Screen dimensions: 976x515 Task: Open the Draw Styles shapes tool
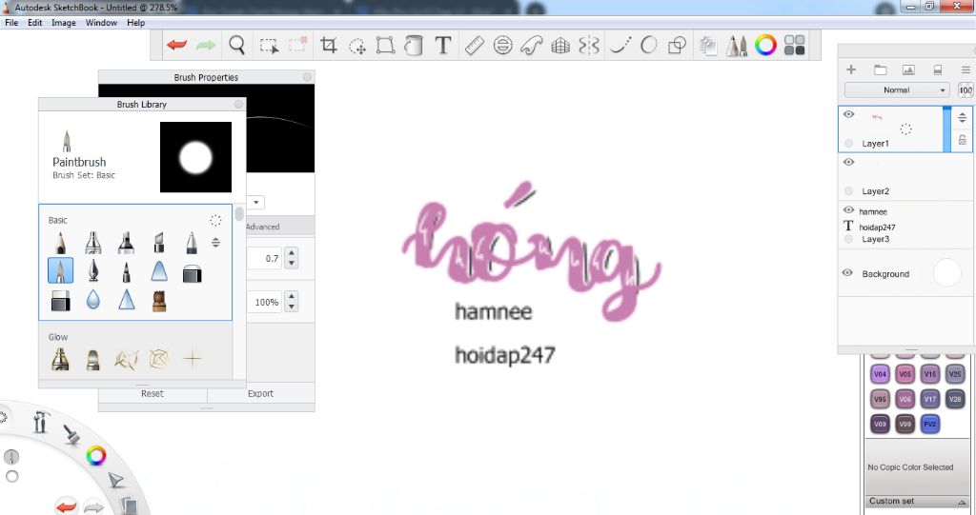click(677, 45)
